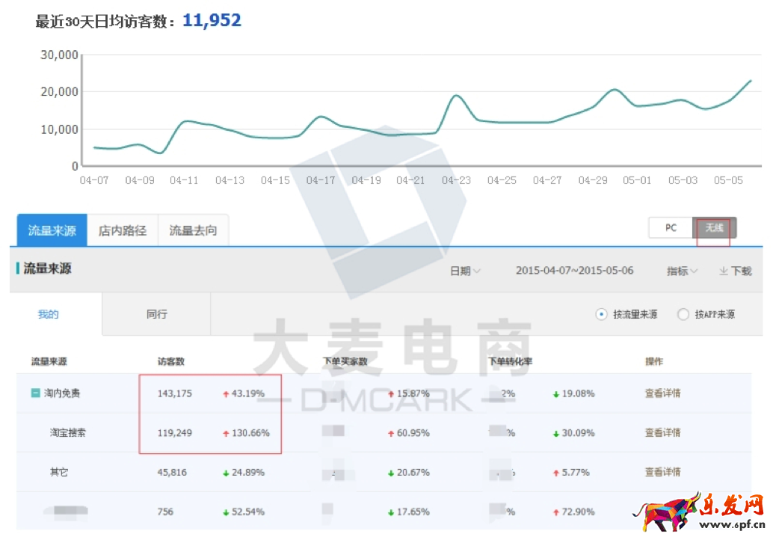This screenshot has height=540, width=773.
Task: Open the 日期 dropdown
Action: click(x=464, y=271)
